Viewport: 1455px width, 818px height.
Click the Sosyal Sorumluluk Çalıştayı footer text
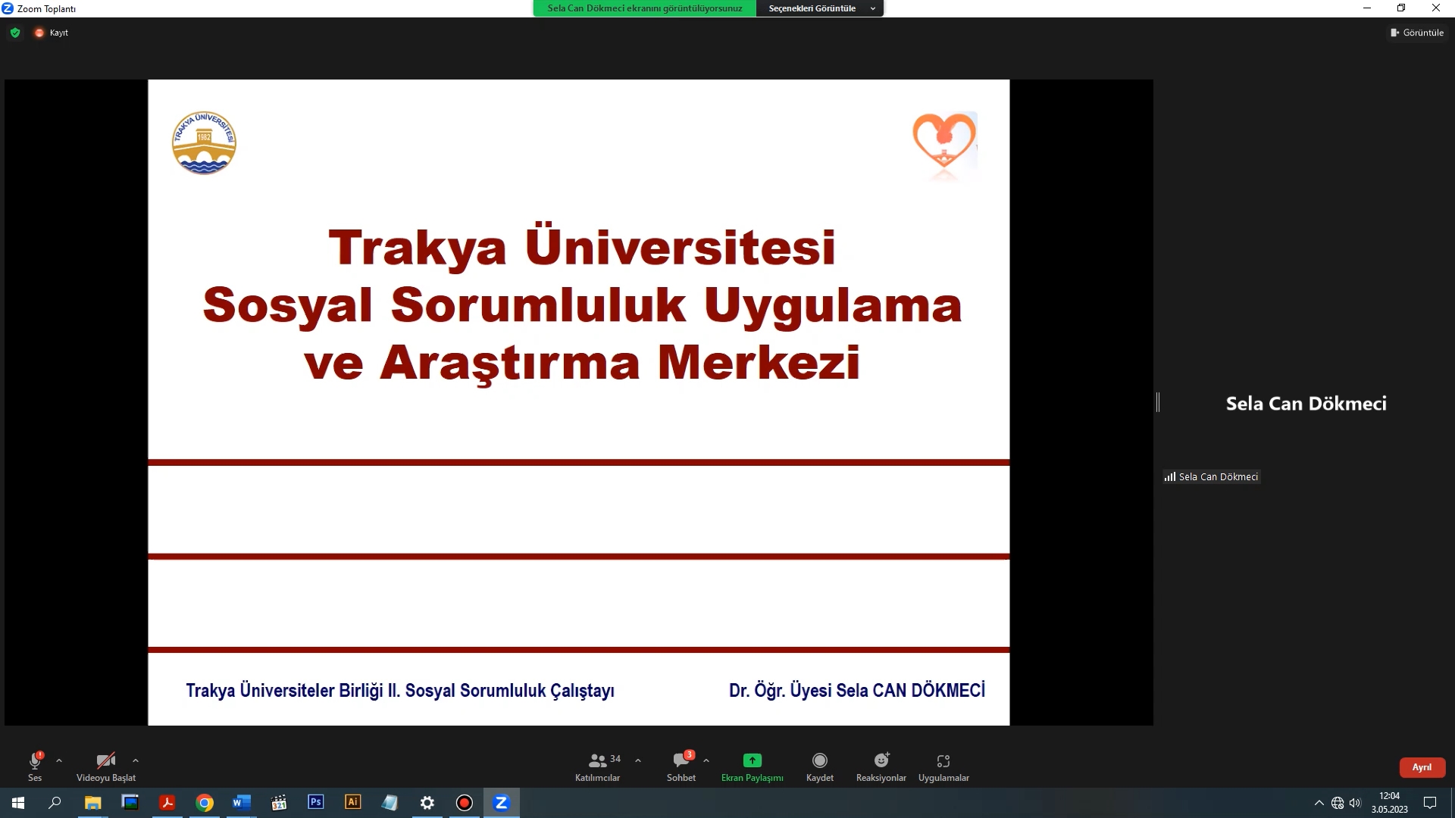(x=400, y=690)
